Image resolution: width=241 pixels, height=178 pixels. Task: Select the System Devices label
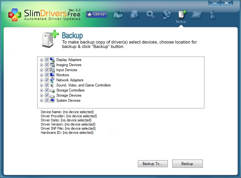pos(68,100)
